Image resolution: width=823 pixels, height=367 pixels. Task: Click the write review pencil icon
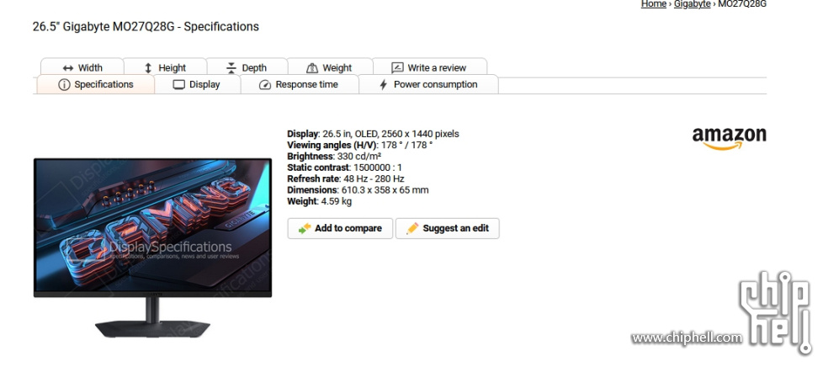tap(397, 67)
